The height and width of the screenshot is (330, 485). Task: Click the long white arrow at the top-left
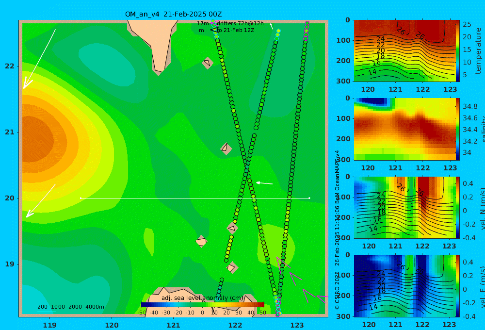tap(40, 59)
